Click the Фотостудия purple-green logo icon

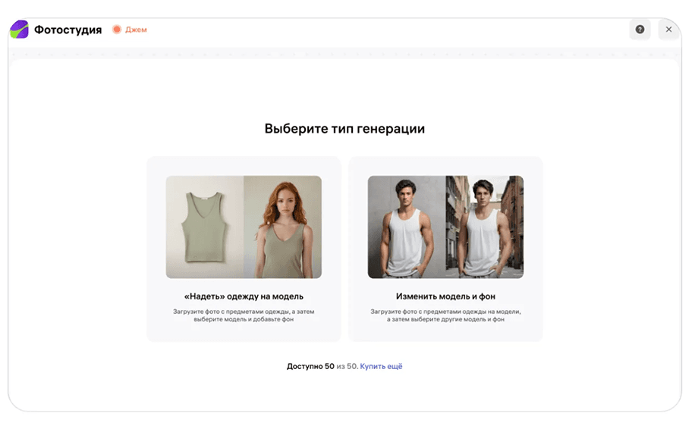click(x=19, y=30)
